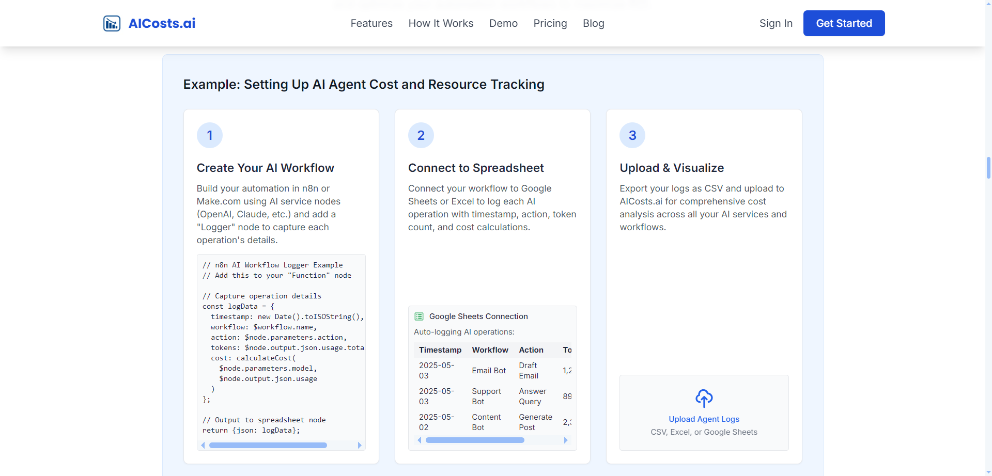Click the step 2 number badge
Viewport: 992px width, 476px height.
(x=421, y=135)
